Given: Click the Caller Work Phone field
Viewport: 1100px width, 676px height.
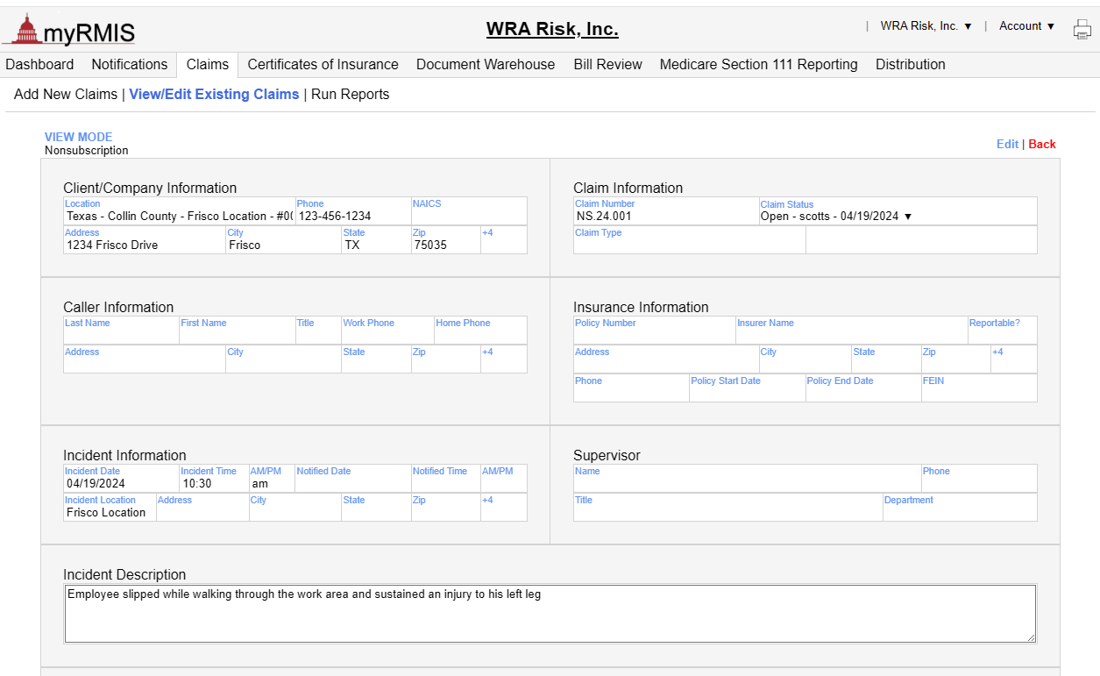Looking at the screenshot, I should pos(387,331).
